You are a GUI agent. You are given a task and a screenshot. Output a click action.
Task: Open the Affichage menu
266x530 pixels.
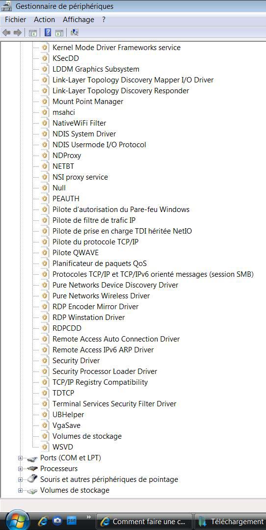click(79, 20)
